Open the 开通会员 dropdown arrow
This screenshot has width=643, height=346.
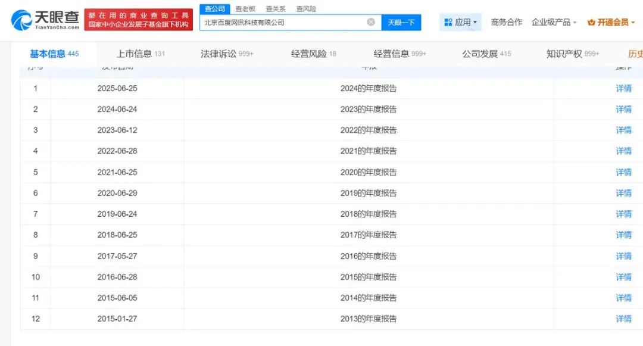pyautogui.click(x=632, y=23)
